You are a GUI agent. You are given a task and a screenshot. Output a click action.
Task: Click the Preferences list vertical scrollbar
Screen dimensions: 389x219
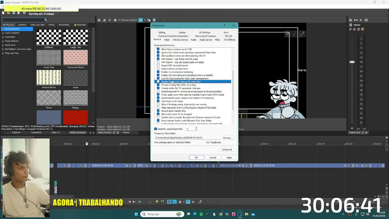tap(233, 90)
